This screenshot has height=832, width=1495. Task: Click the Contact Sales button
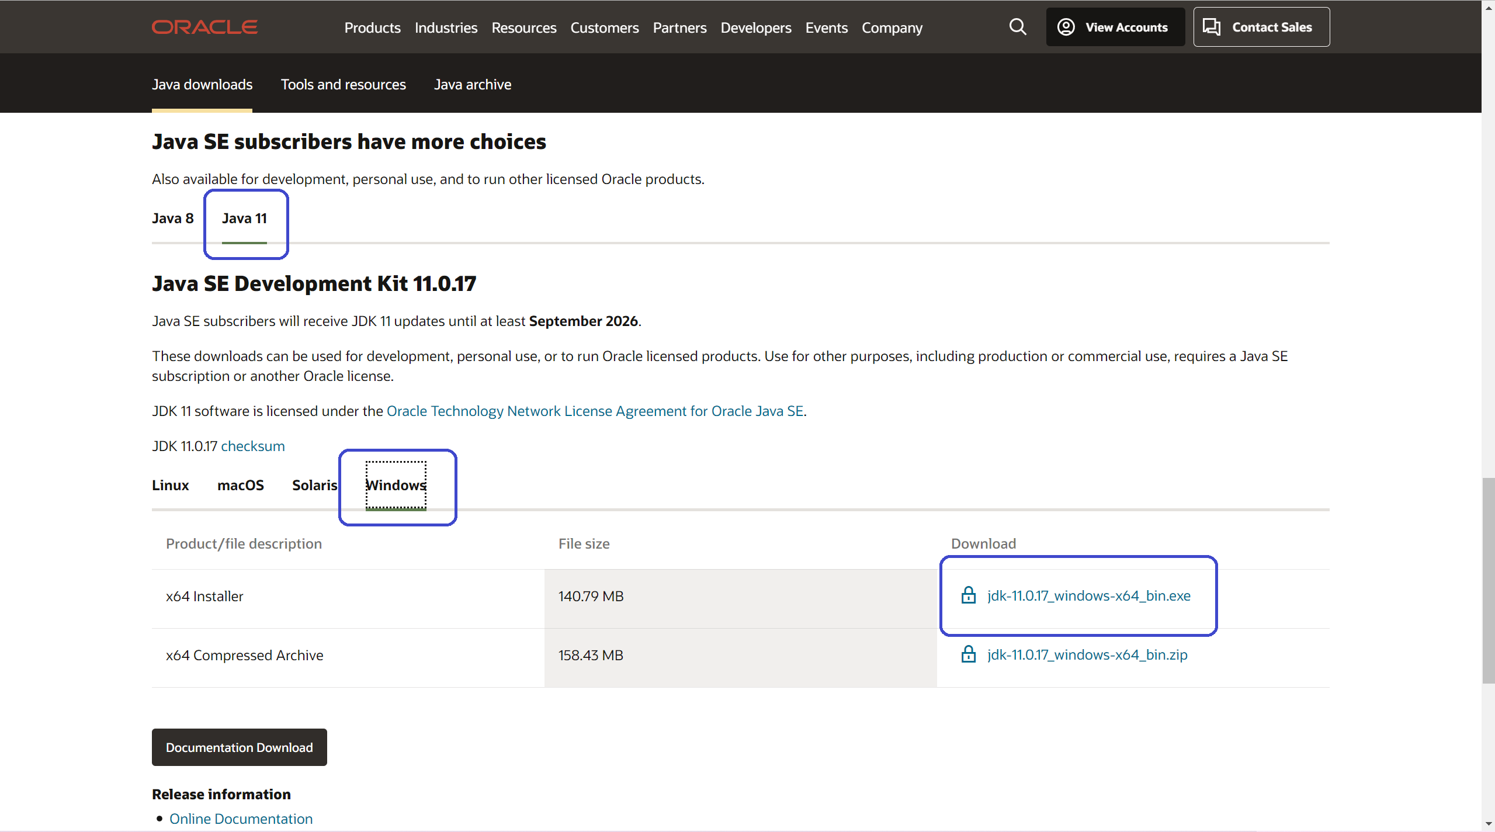1261,27
